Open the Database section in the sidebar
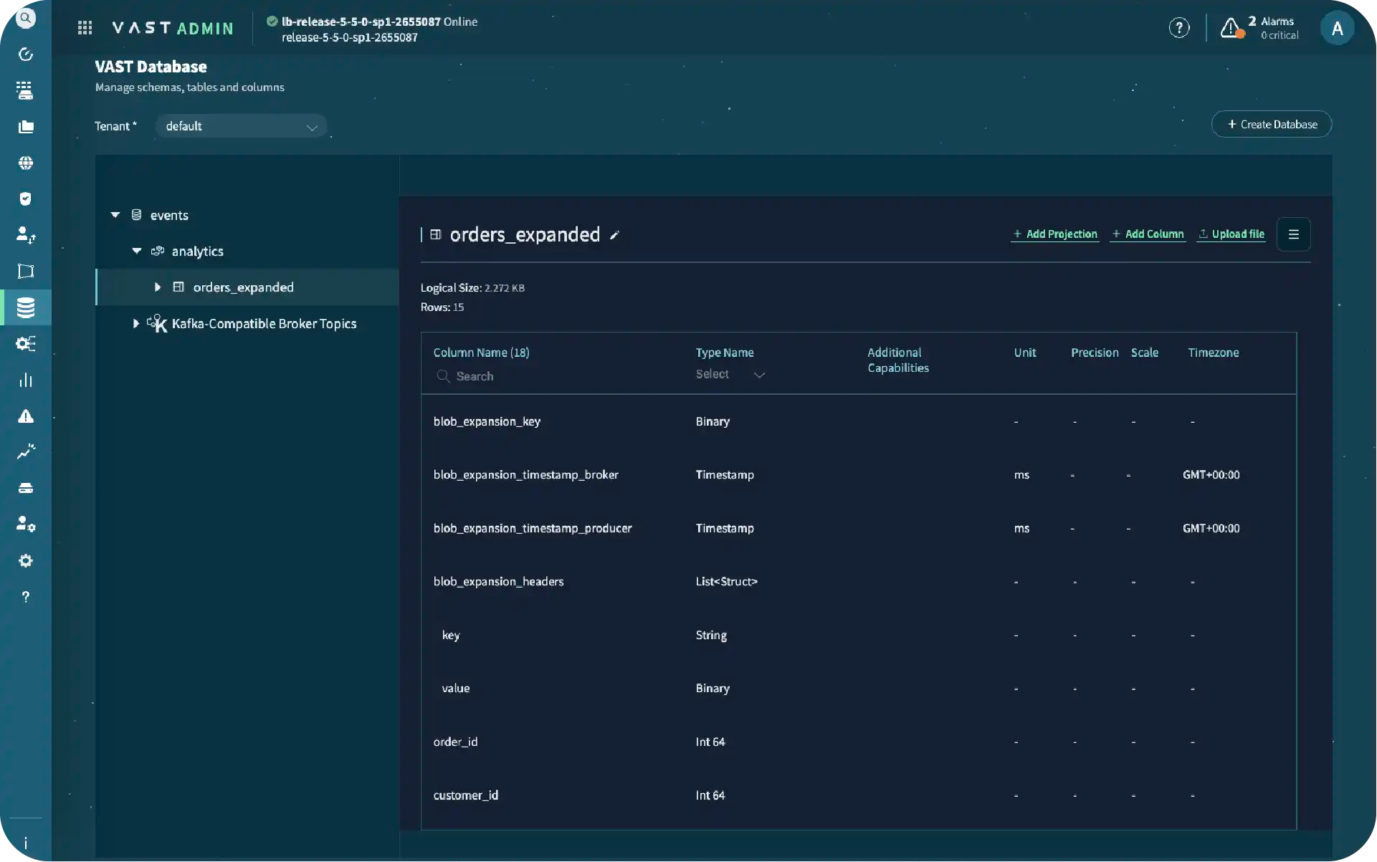 coord(26,308)
